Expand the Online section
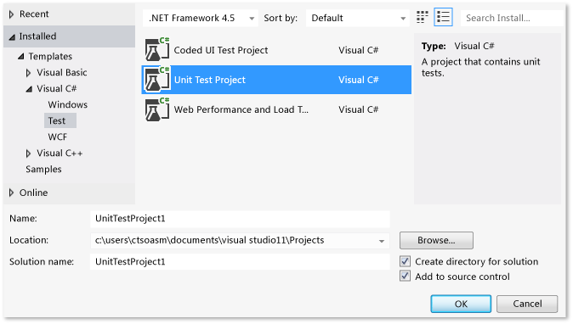This screenshot has height=324, width=573. coord(11,193)
